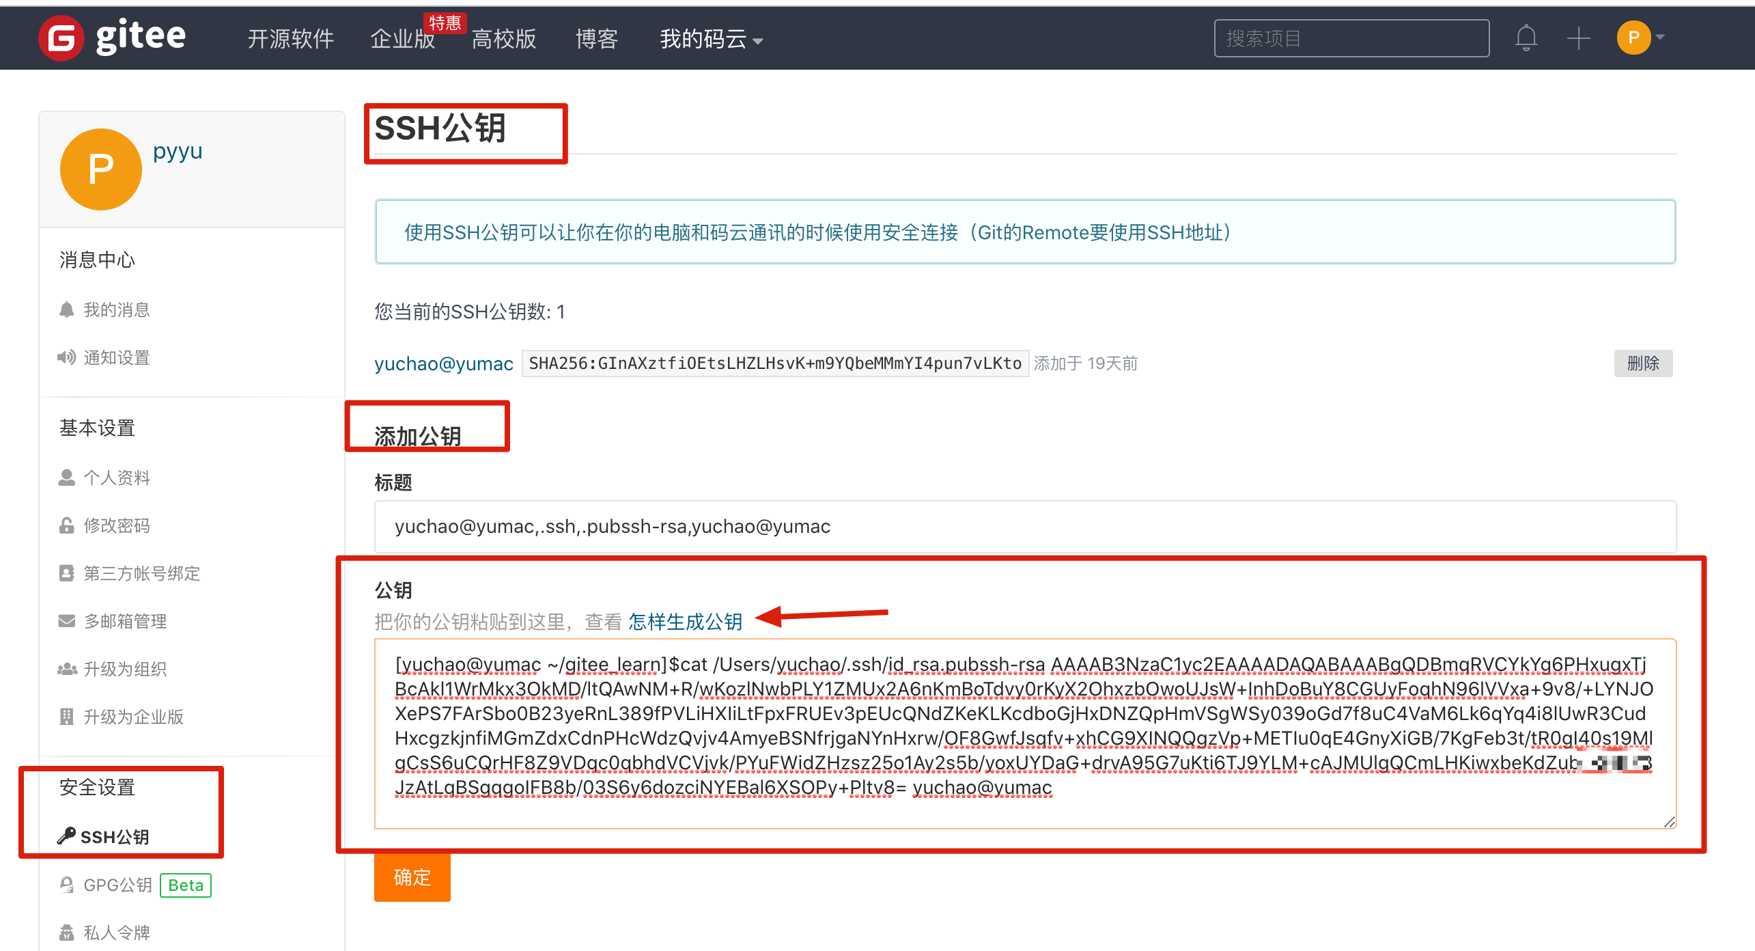This screenshot has width=1755, height=951.
Task: Expand the 我的码云 dropdown menu
Action: coord(711,39)
